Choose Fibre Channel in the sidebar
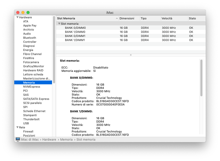The height and width of the screenshot is (161, 220). (x=32, y=54)
